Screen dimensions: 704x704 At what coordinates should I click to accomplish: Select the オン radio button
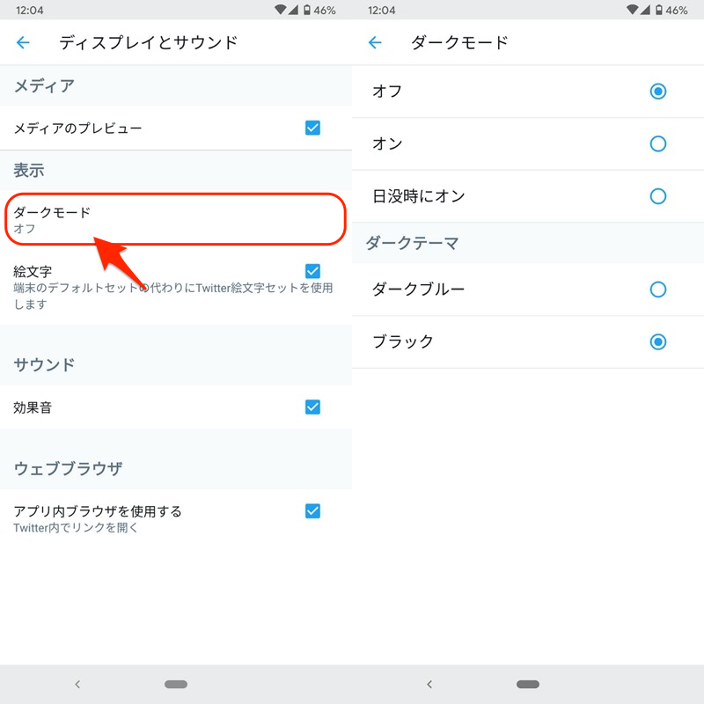pyautogui.click(x=657, y=143)
